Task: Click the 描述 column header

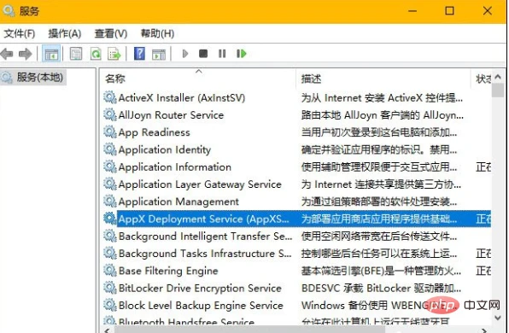Action: pyautogui.click(x=383, y=79)
